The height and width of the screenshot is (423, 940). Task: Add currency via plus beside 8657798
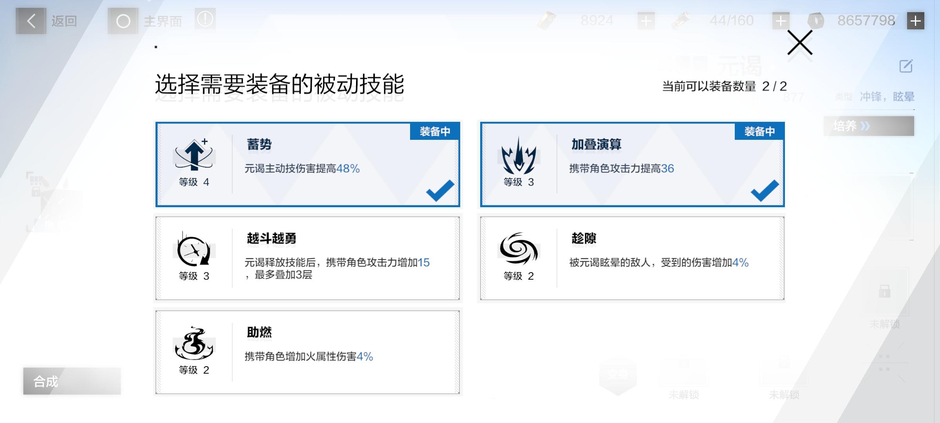[915, 21]
